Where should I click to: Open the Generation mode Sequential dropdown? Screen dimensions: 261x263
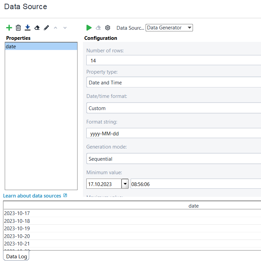[173, 159]
